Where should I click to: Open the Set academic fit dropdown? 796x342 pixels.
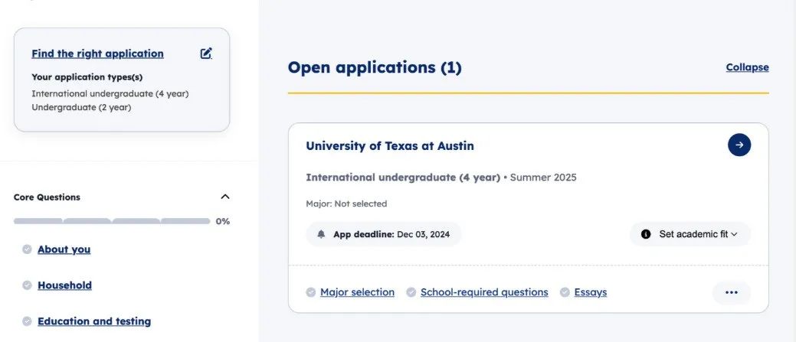[690, 234]
